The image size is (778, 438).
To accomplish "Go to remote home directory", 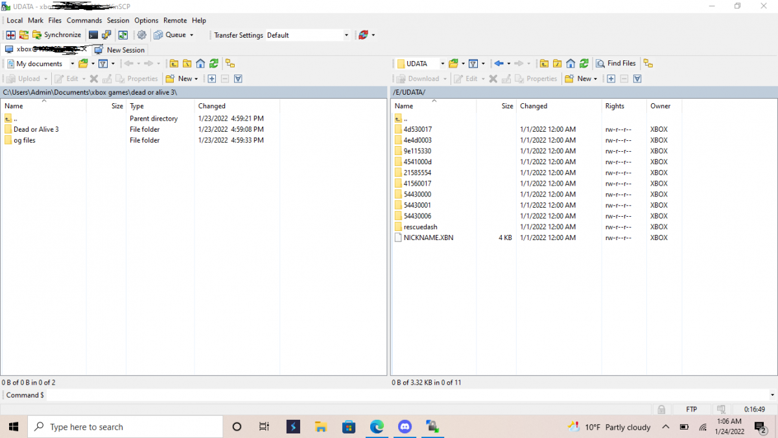I will (571, 64).
